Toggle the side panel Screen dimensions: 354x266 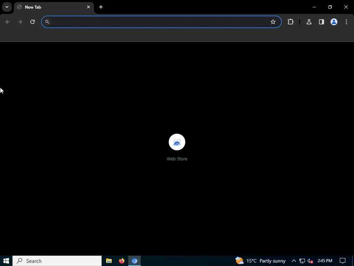322,22
